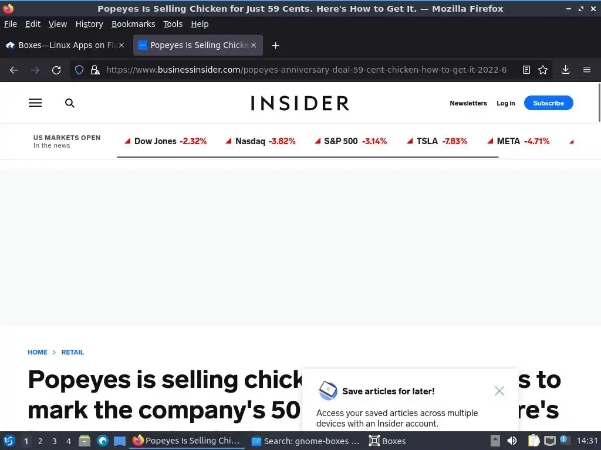
Task: Switch to workspace 4 in taskbar
Action: click(69, 441)
